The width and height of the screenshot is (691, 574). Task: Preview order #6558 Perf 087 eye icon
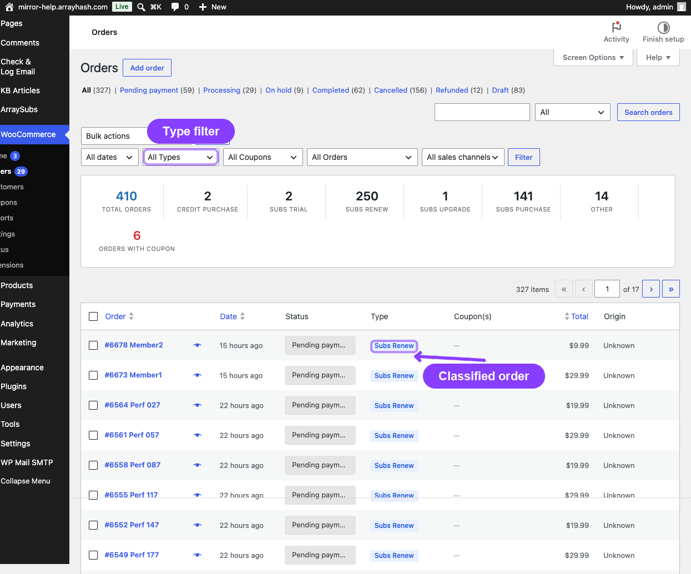tap(197, 465)
